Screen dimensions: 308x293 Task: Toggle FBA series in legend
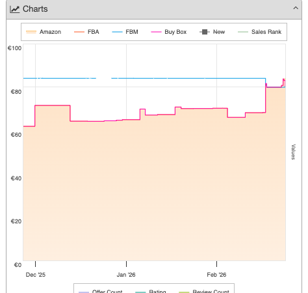[86, 32]
